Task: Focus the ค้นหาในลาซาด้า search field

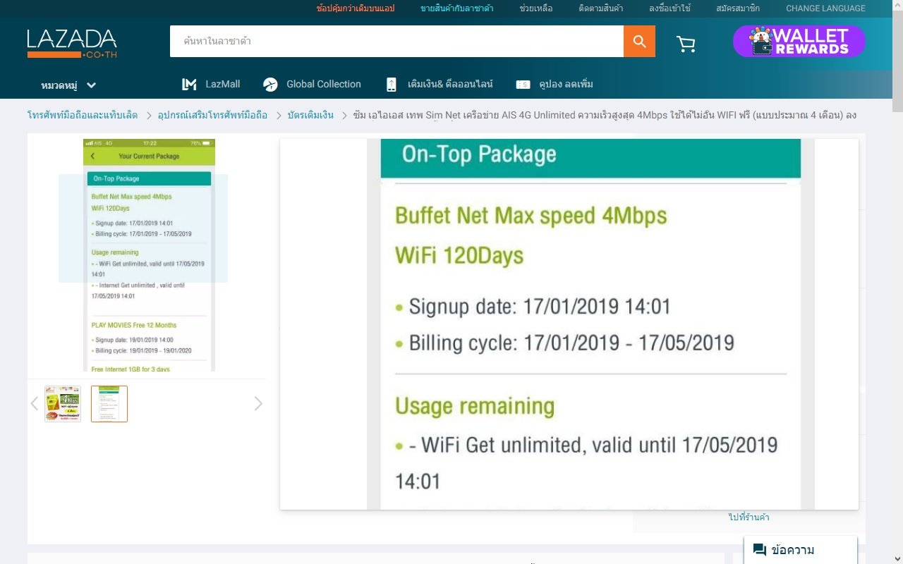Action: [x=396, y=42]
